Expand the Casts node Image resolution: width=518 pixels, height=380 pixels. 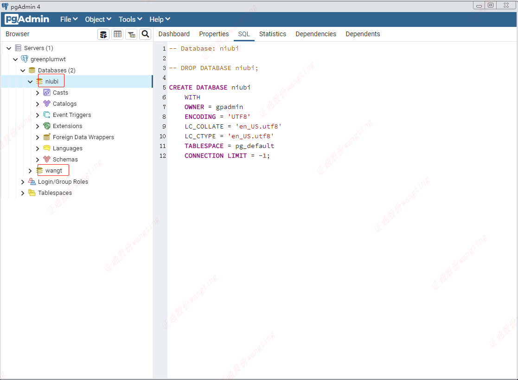pos(37,93)
